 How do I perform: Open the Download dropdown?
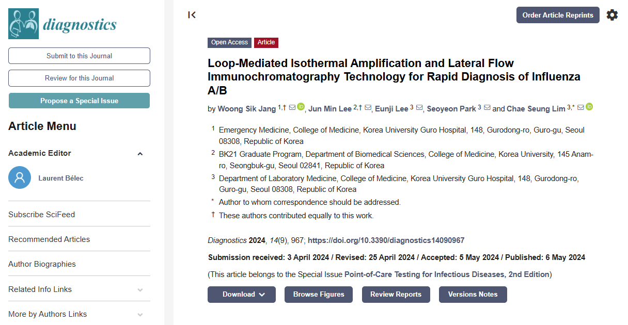[x=242, y=295]
